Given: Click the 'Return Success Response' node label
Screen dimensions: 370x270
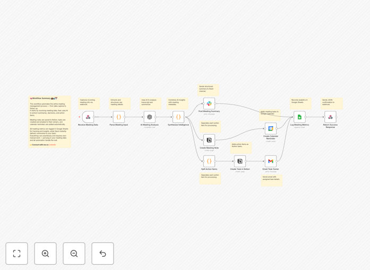Looking at the screenshot, I should click(330, 126).
